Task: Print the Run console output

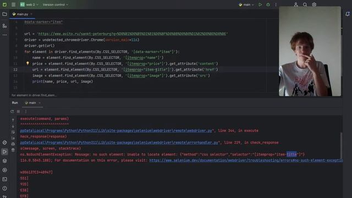Action: (x=13, y=144)
